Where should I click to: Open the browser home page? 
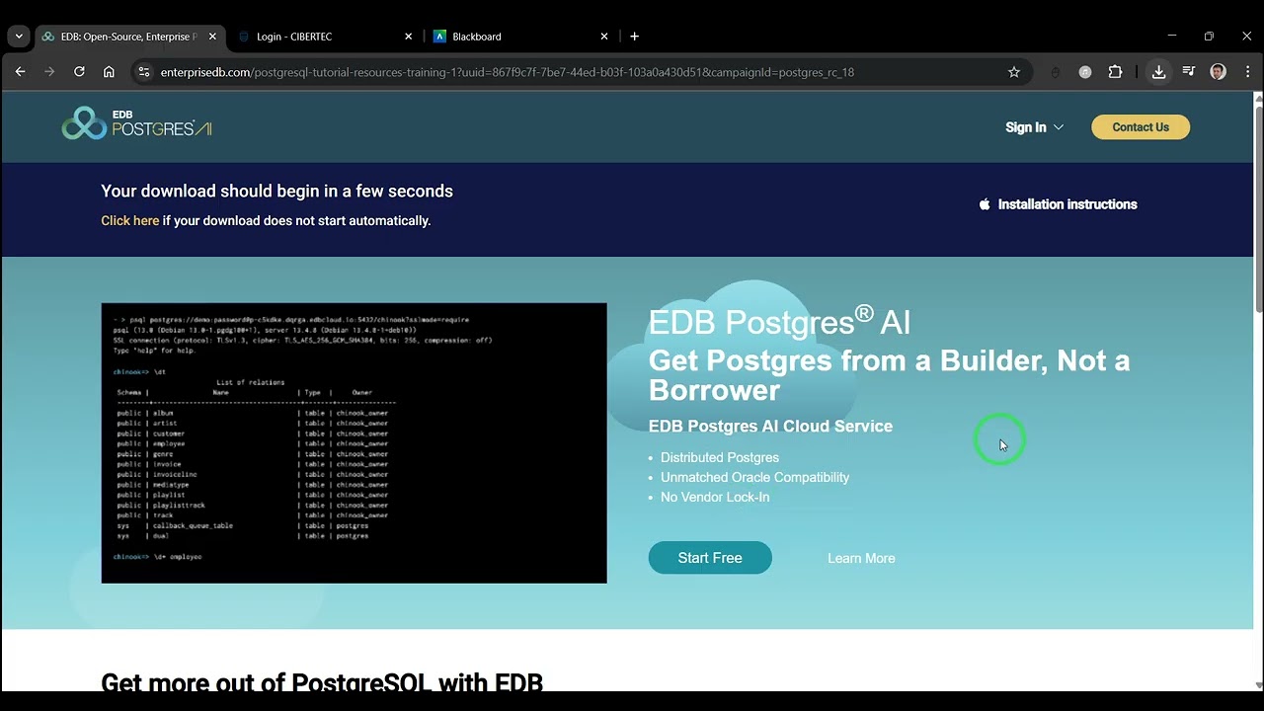click(109, 72)
